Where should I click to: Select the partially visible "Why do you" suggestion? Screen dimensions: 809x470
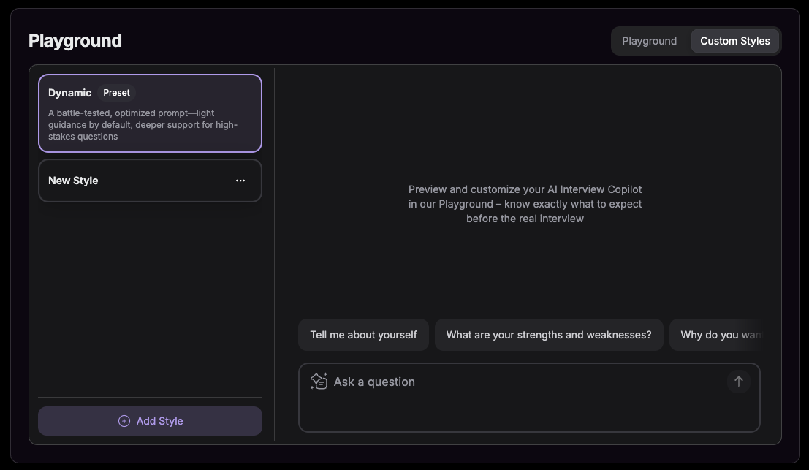pos(719,335)
